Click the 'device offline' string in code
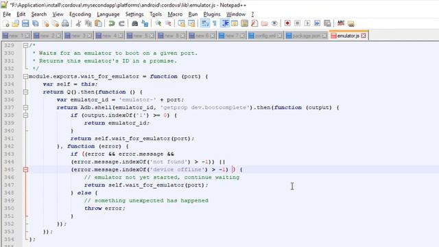 [177, 169]
